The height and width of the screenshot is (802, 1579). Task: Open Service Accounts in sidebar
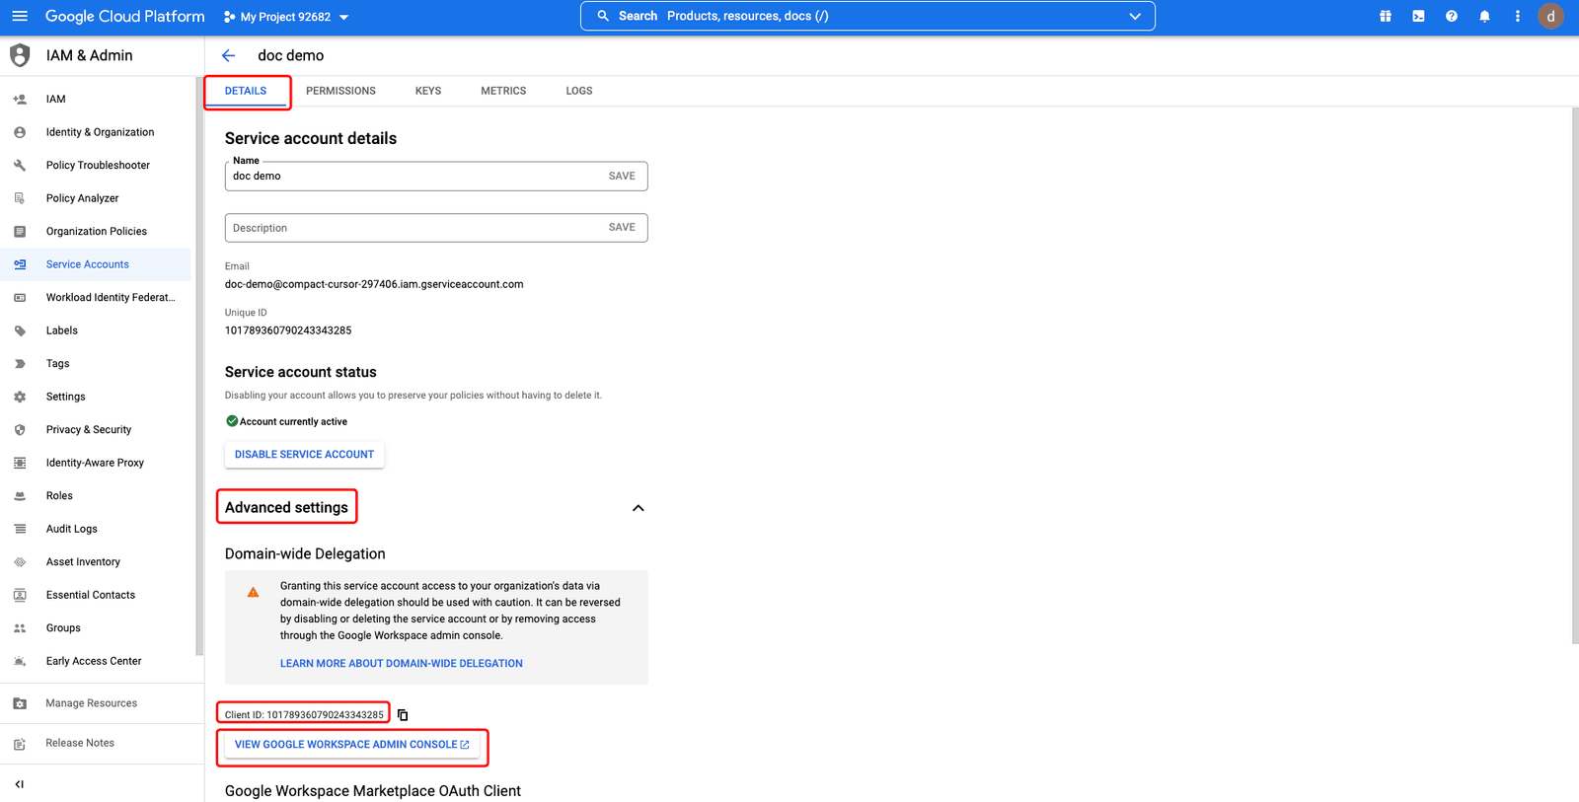tap(96, 264)
